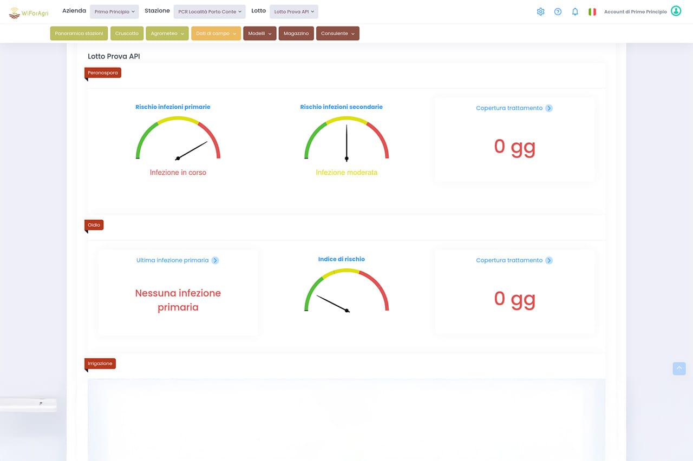Viewport: 693px width, 461px height.
Task: Click the WiForAgri logo
Action: point(29,13)
